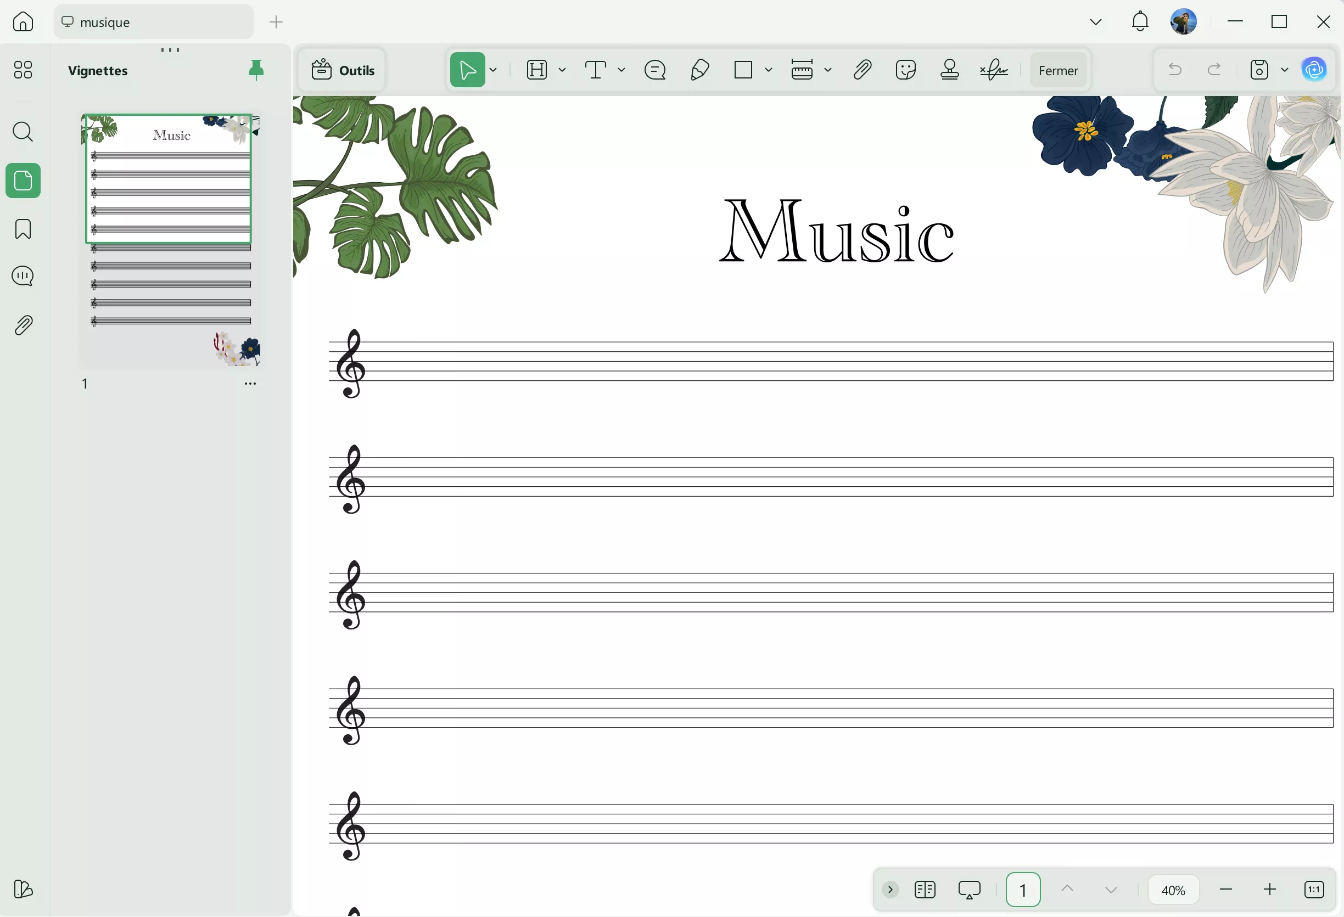Click the 40% zoom level field
The width and height of the screenshot is (1344, 917).
1173,890
